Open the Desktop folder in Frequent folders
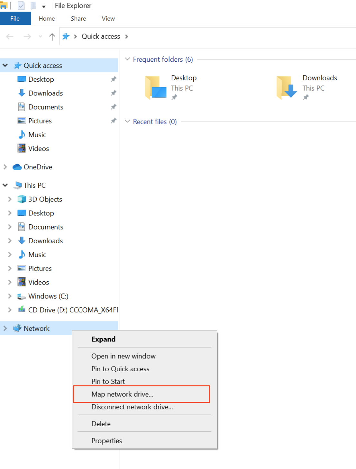 coord(156,87)
